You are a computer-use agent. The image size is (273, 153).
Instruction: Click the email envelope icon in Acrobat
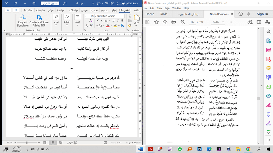(x=259, y=22)
